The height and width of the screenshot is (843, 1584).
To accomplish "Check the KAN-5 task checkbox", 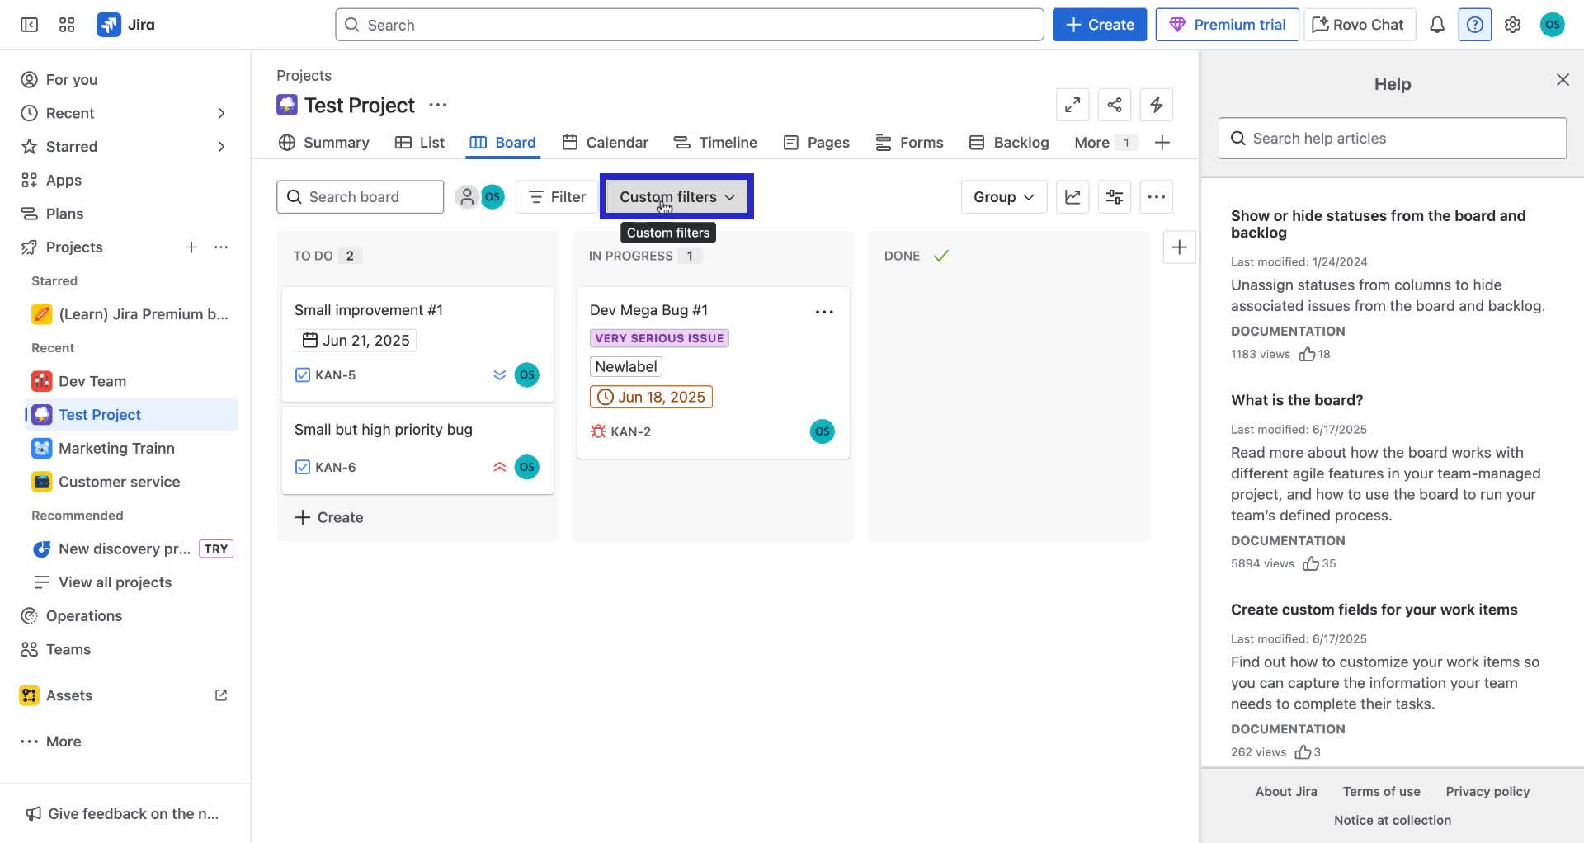I will click(x=302, y=374).
